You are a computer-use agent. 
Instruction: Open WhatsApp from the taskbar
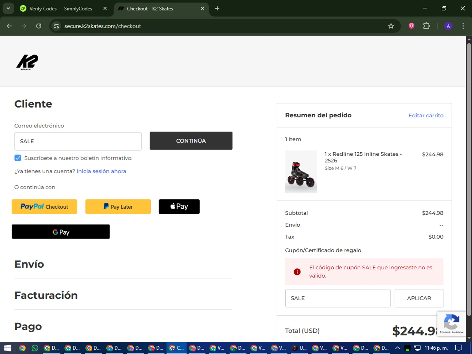[x=35, y=348]
